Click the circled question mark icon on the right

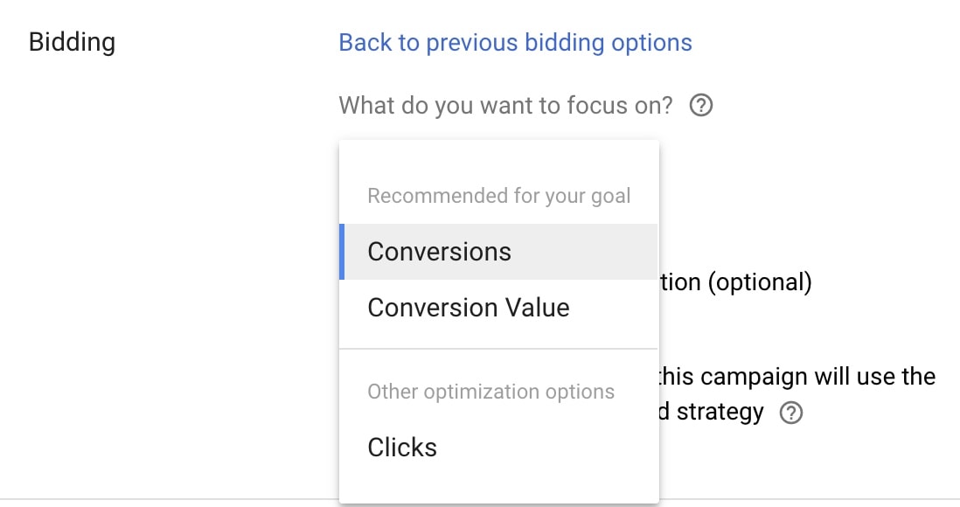(x=791, y=412)
